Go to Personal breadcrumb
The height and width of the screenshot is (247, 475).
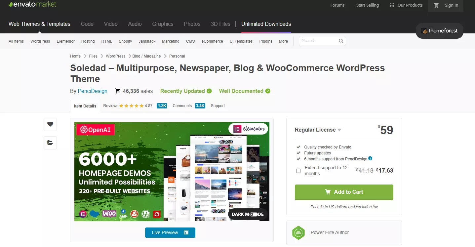pos(177,56)
